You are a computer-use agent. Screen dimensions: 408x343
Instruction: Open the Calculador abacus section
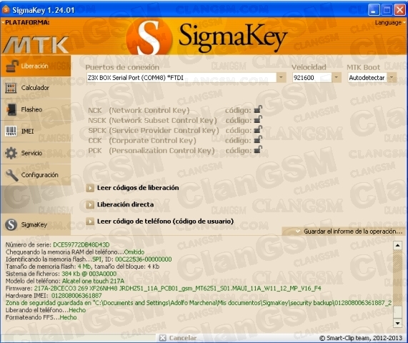36,88
